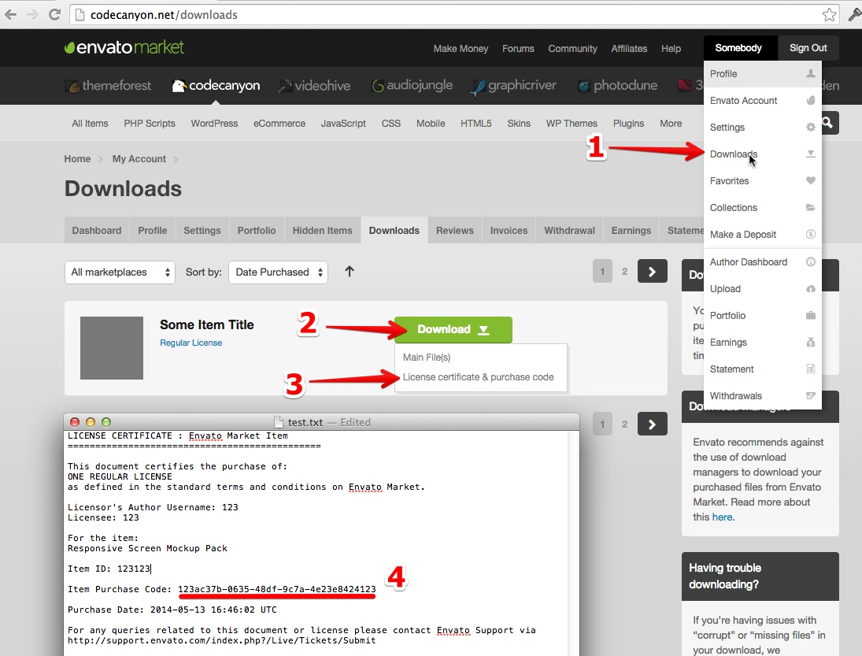Open the Forums link in header

518,48
